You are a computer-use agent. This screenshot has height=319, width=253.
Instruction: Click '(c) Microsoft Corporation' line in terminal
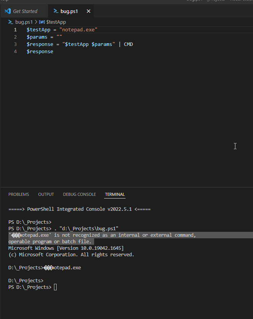71,255
